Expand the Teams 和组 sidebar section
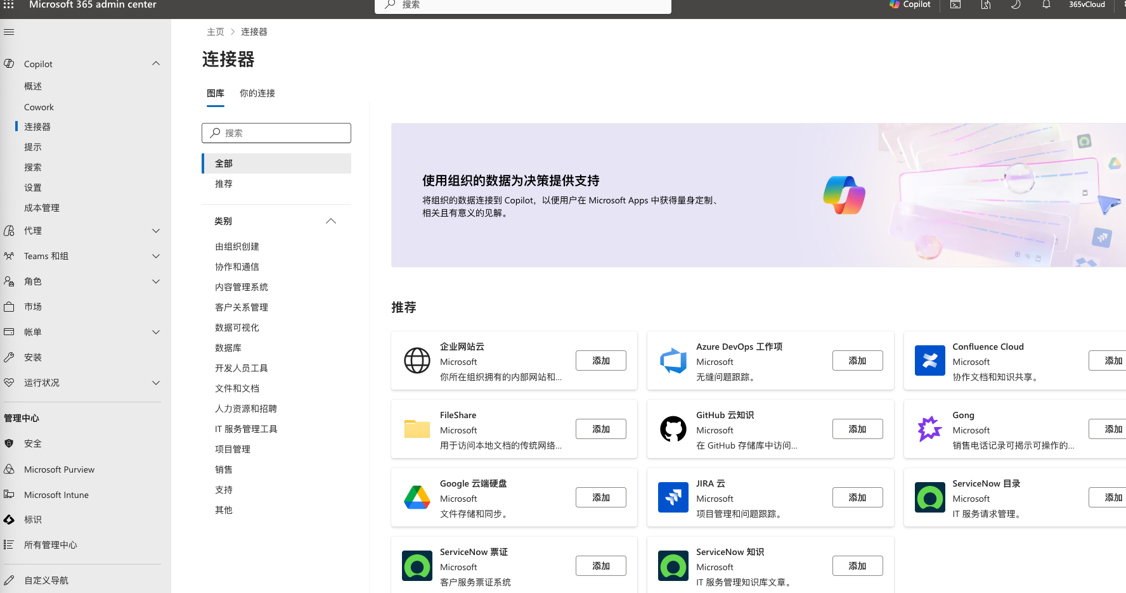This screenshot has width=1126, height=593. coord(156,256)
